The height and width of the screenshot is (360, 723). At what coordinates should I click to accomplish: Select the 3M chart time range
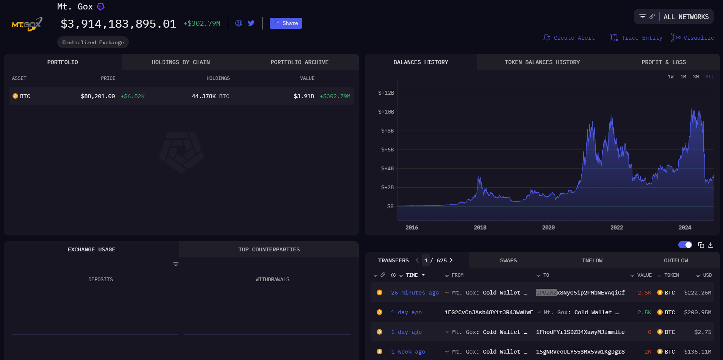click(696, 77)
